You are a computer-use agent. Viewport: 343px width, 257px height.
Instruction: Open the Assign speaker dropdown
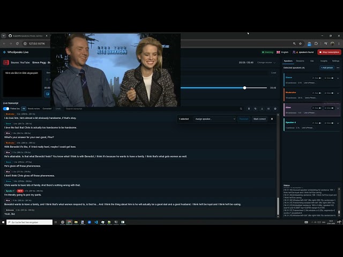(x=214, y=119)
